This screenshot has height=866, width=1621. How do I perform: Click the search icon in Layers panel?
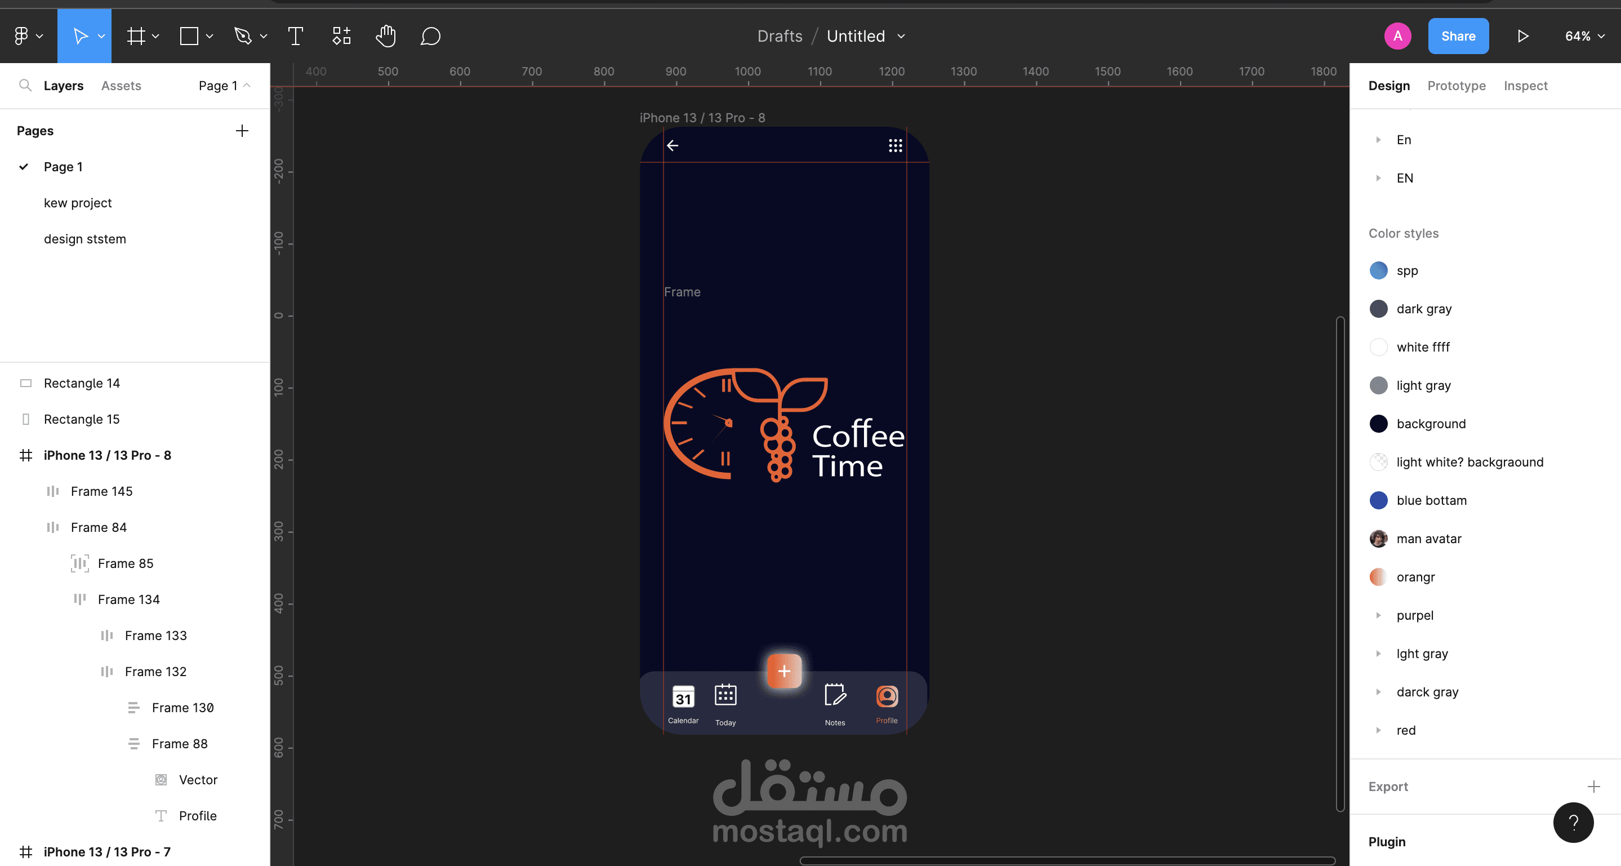tap(25, 85)
